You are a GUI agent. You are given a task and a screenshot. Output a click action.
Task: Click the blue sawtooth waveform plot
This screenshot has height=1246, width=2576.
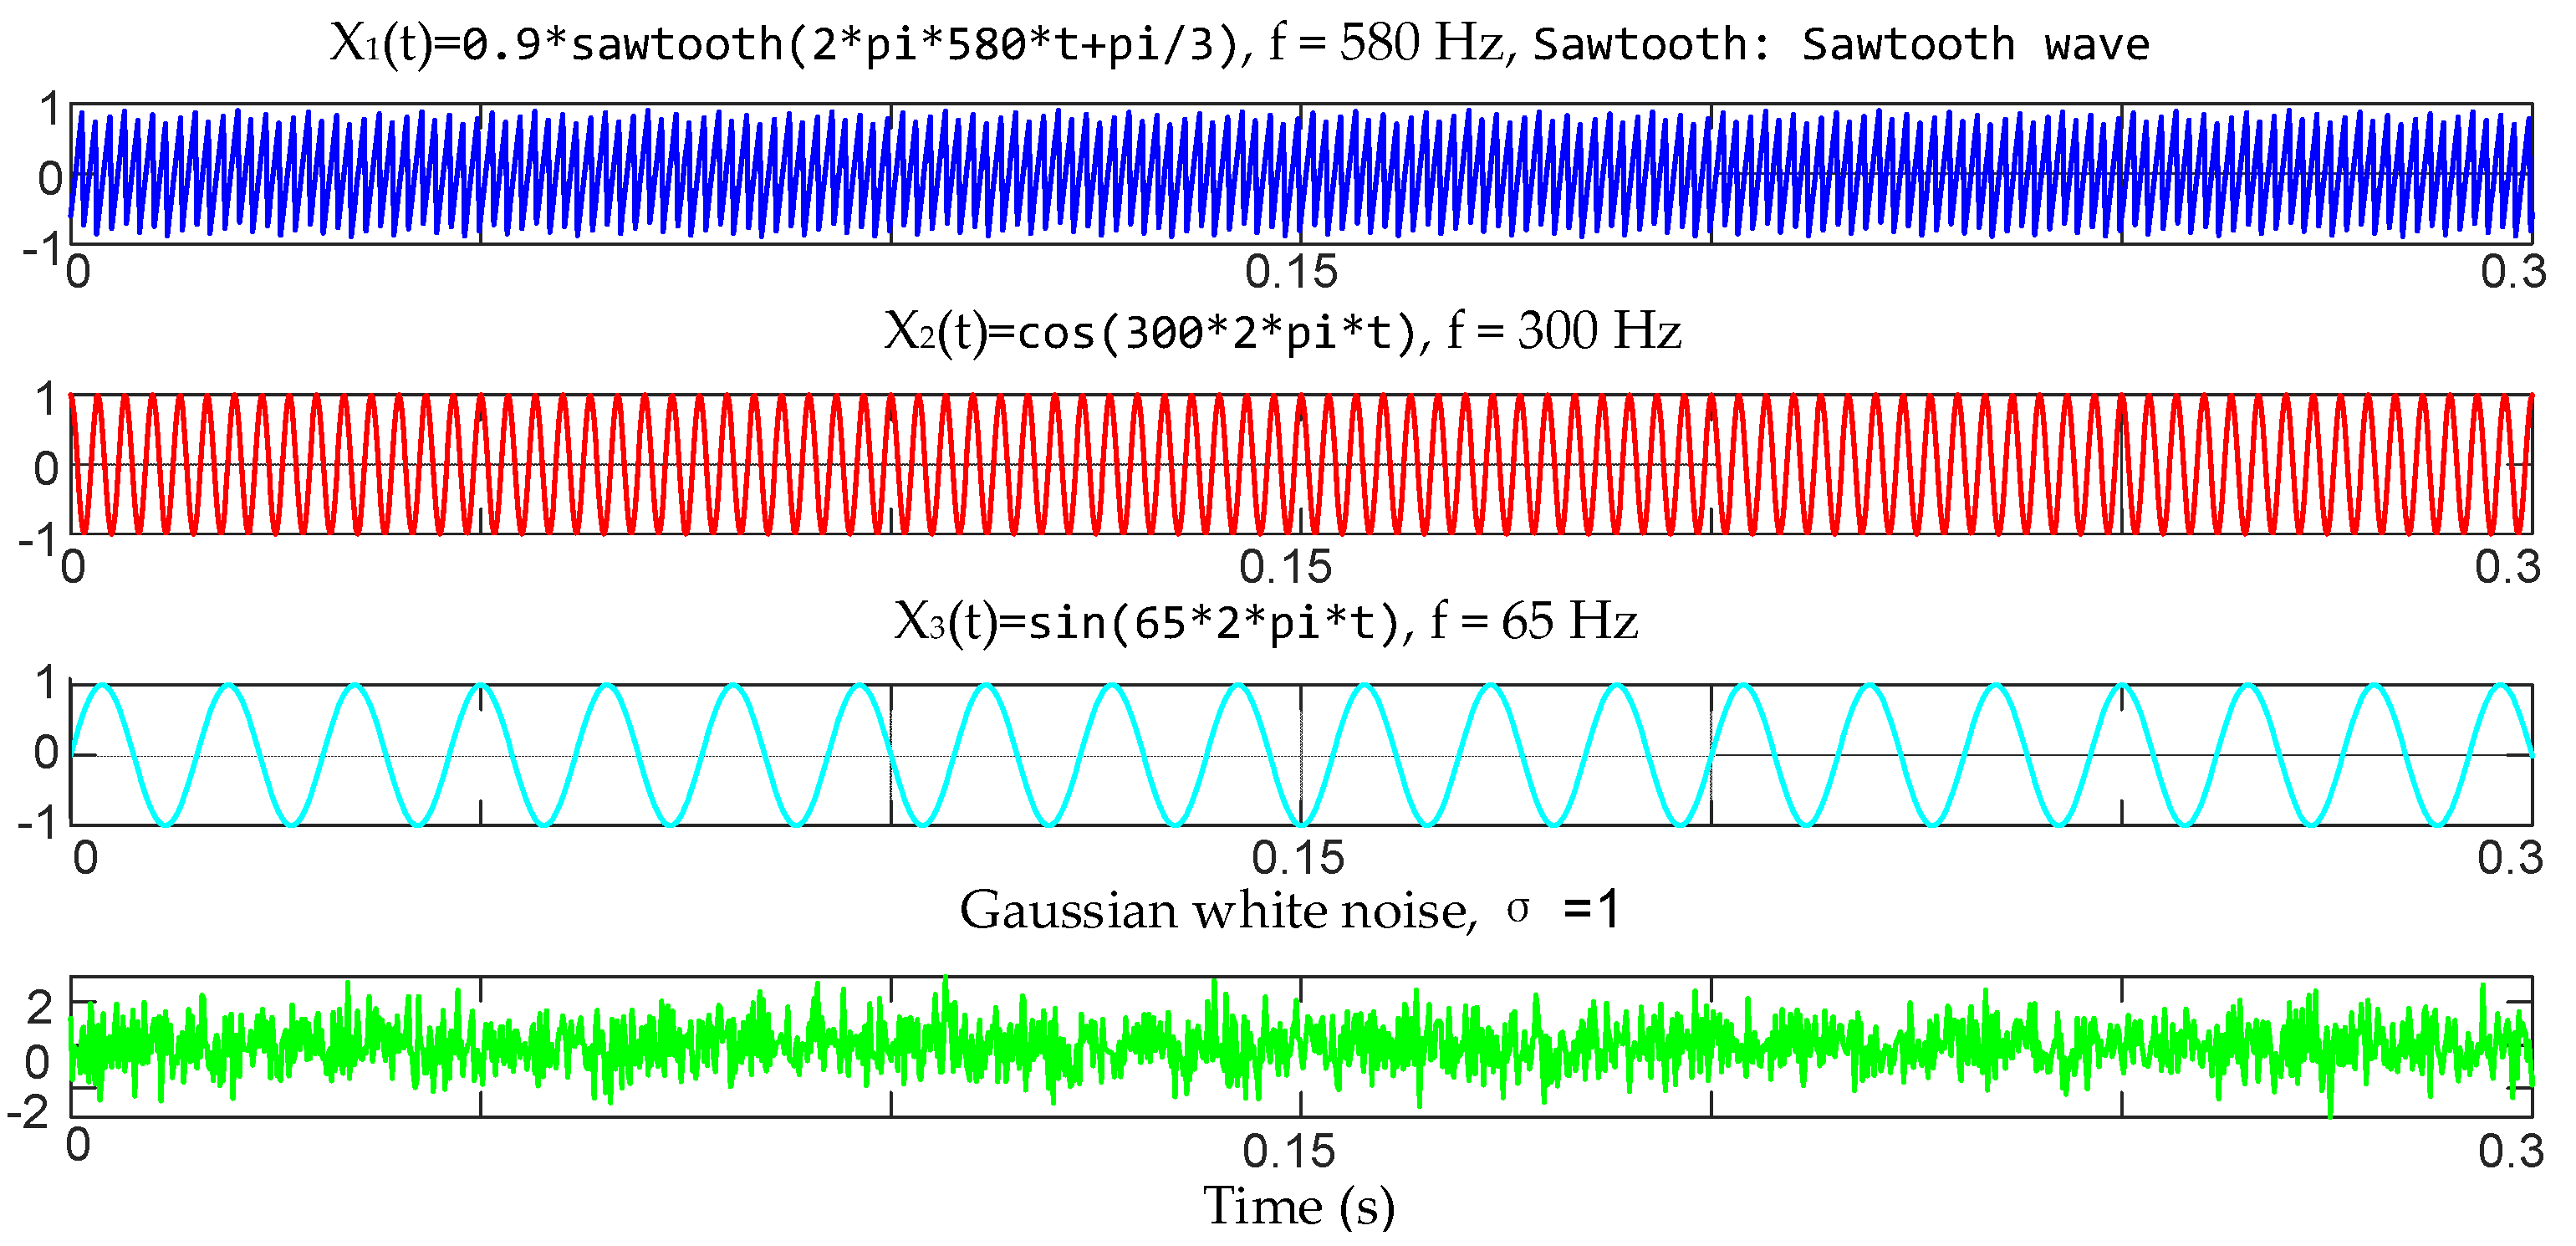click(x=1300, y=174)
